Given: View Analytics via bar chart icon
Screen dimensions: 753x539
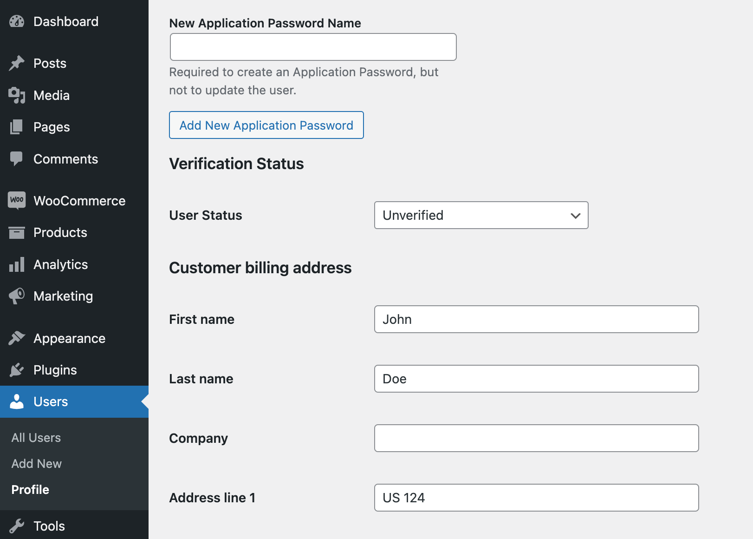Looking at the screenshot, I should click(16, 264).
